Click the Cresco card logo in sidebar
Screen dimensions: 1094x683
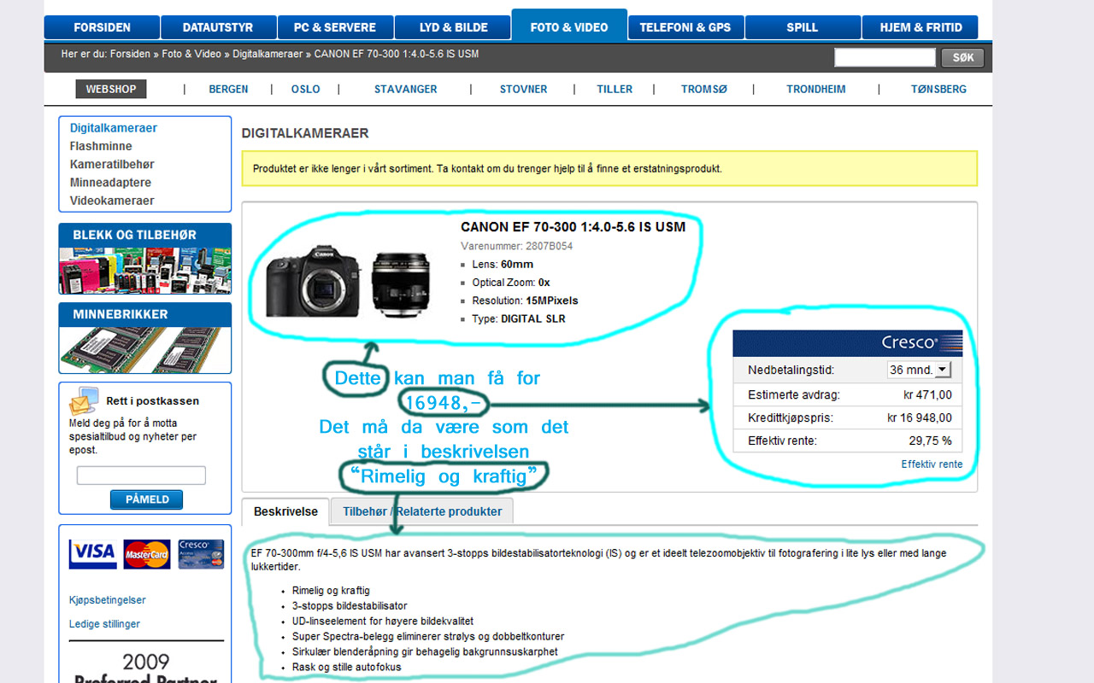[x=201, y=554]
